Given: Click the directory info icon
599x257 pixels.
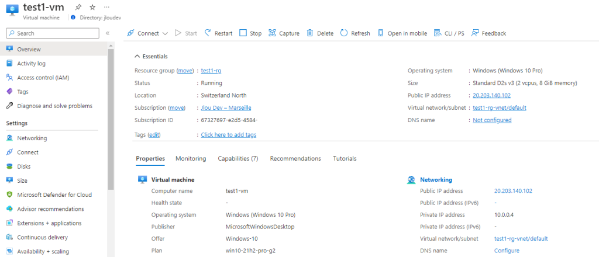Looking at the screenshot, I should coord(73,18).
